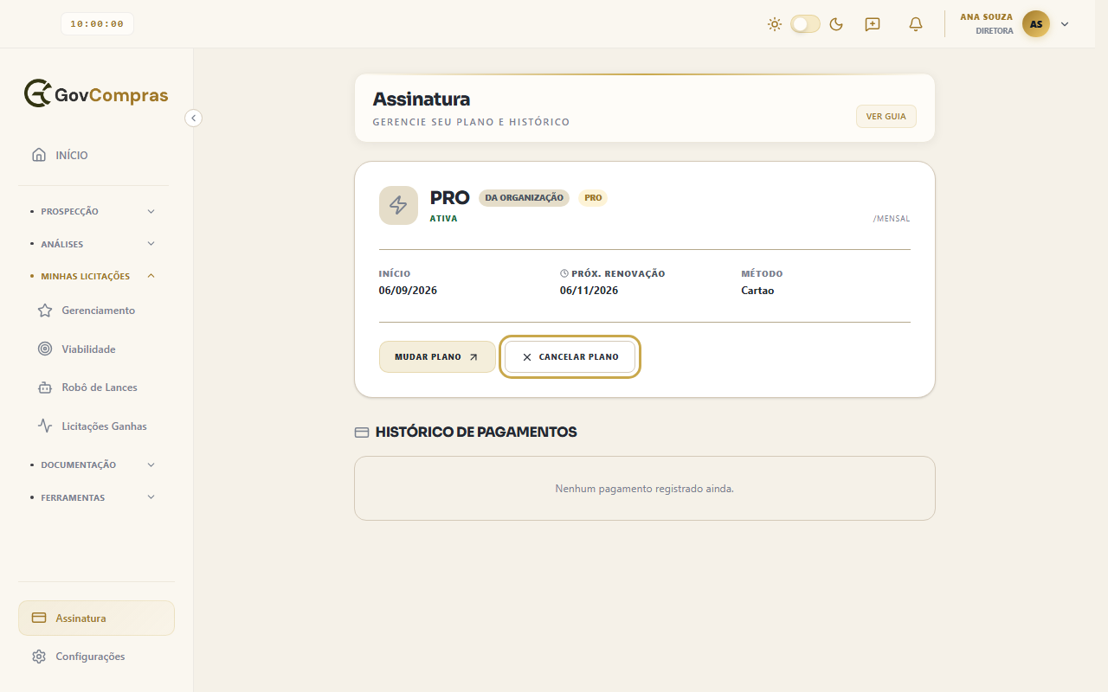This screenshot has height=692, width=1108.
Task: Click the renewal date 06/11/2026
Action: coord(589,291)
